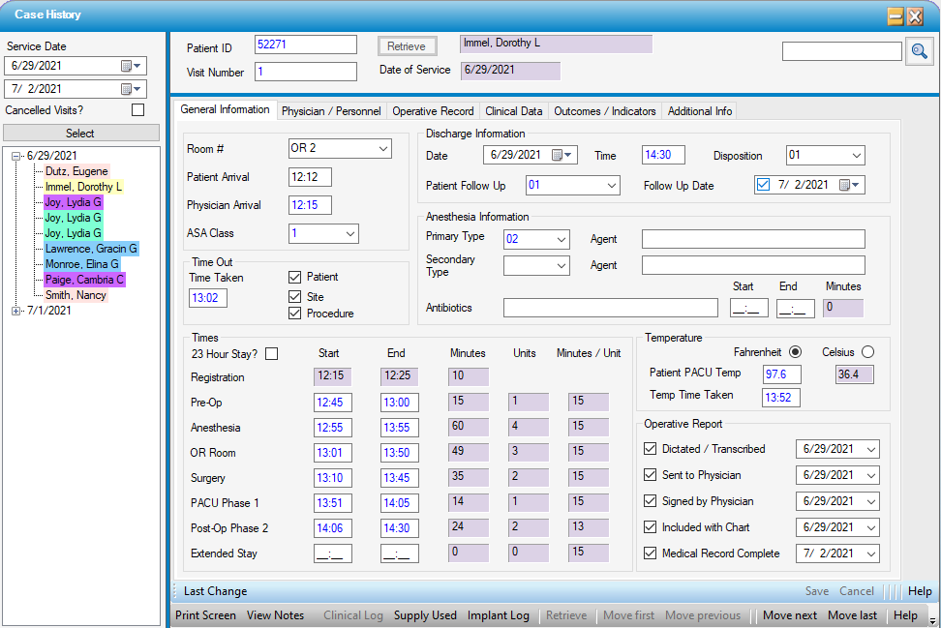This screenshot has height=628, width=941.
Task: Switch to the Operative Record tab
Action: [433, 111]
